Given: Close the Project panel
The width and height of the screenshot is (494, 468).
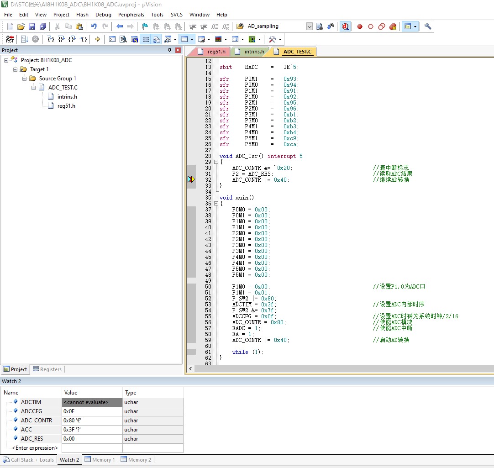Looking at the screenshot, I should click(x=178, y=50).
